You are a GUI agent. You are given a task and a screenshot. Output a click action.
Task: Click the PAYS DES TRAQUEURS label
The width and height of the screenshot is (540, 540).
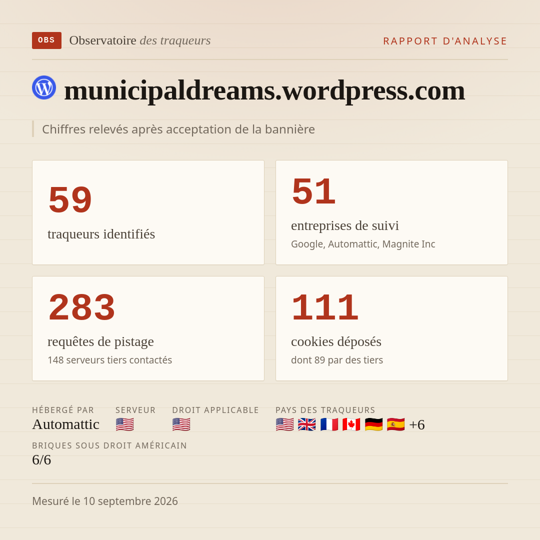point(325,410)
